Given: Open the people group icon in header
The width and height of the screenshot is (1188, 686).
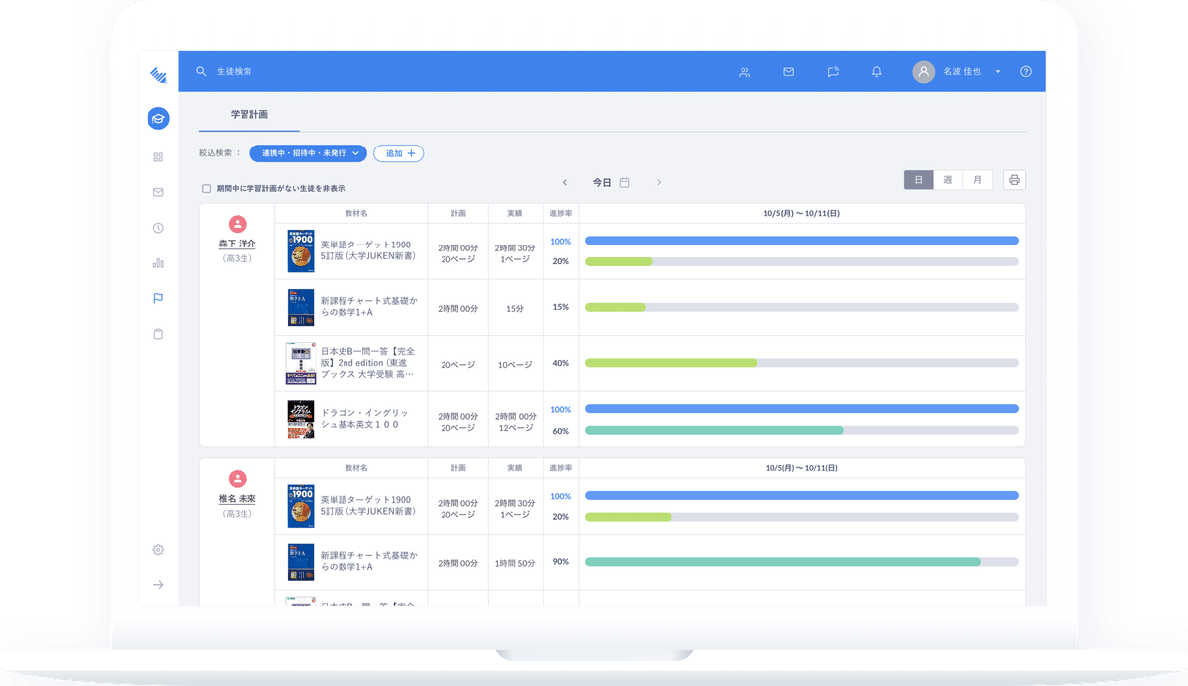Looking at the screenshot, I should tap(744, 72).
